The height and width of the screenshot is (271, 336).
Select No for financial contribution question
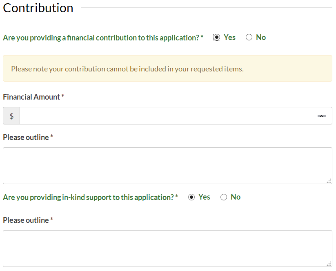[249, 37]
